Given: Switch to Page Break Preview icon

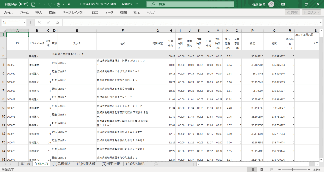Looking at the screenshot, I should click(x=272, y=169).
